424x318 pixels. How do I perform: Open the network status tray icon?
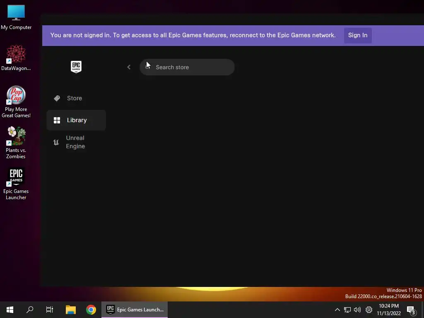click(x=347, y=310)
